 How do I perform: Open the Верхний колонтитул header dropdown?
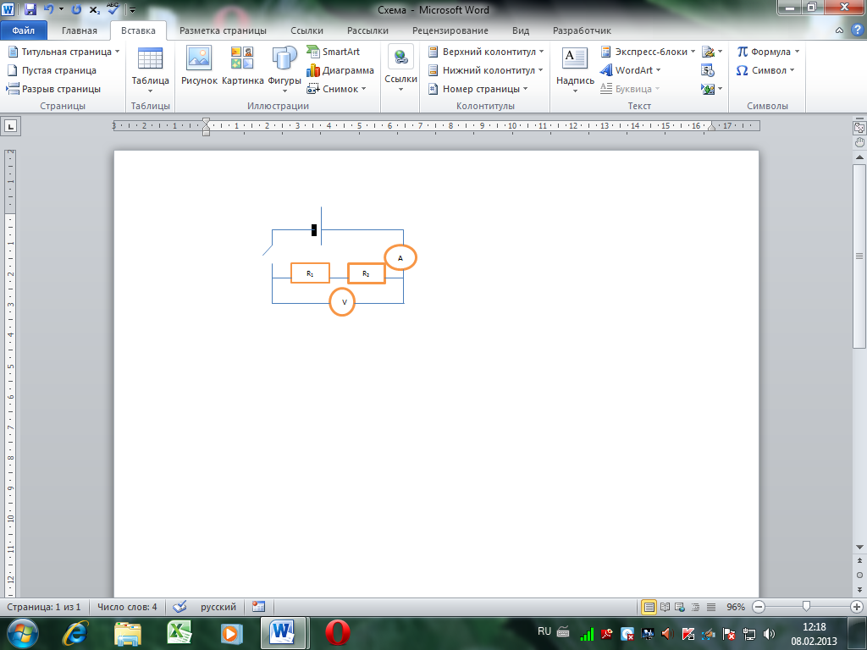488,52
